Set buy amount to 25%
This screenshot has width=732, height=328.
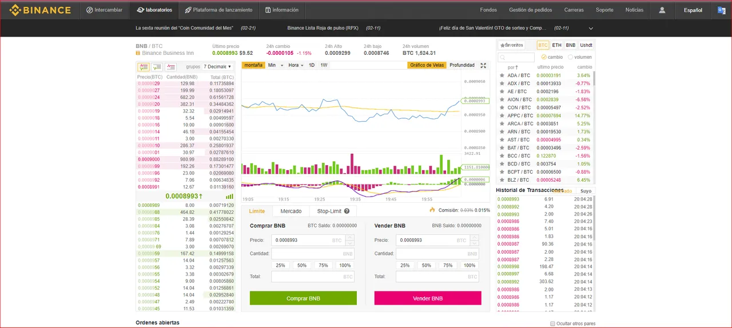click(x=280, y=265)
